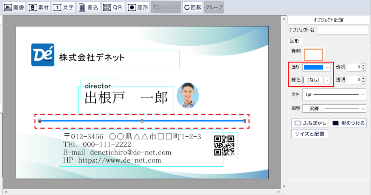Open the 太さ line thickness dropdown
Viewport: 371px width, 195px height.
click(x=334, y=95)
